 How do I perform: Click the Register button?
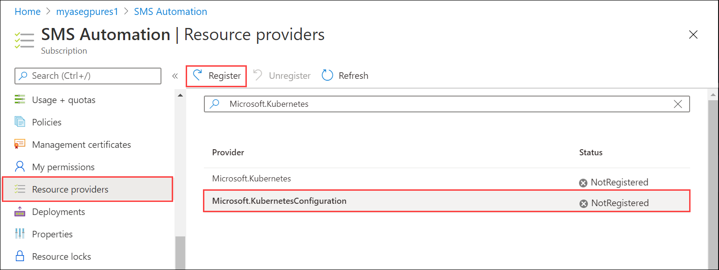216,76
